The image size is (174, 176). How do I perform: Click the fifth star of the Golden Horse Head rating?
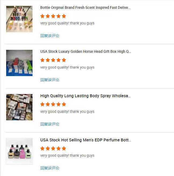pyautogui.click(x=64, y=60)
